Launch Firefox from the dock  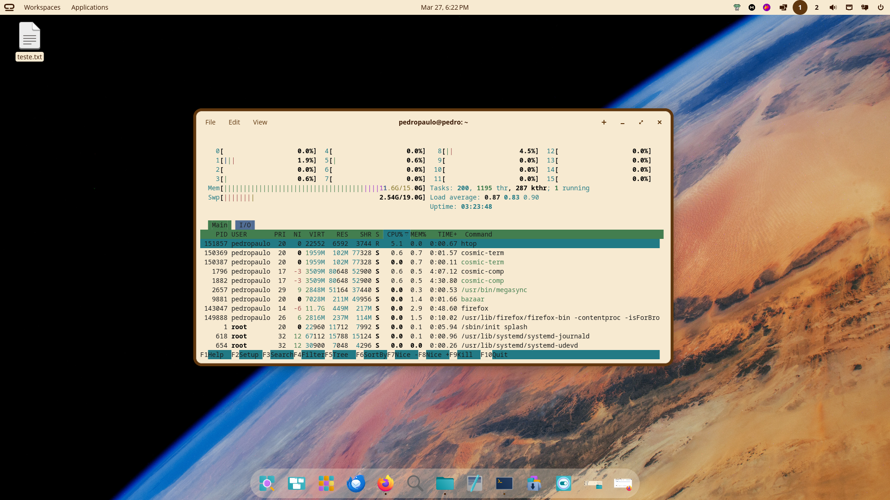(385, 483)
